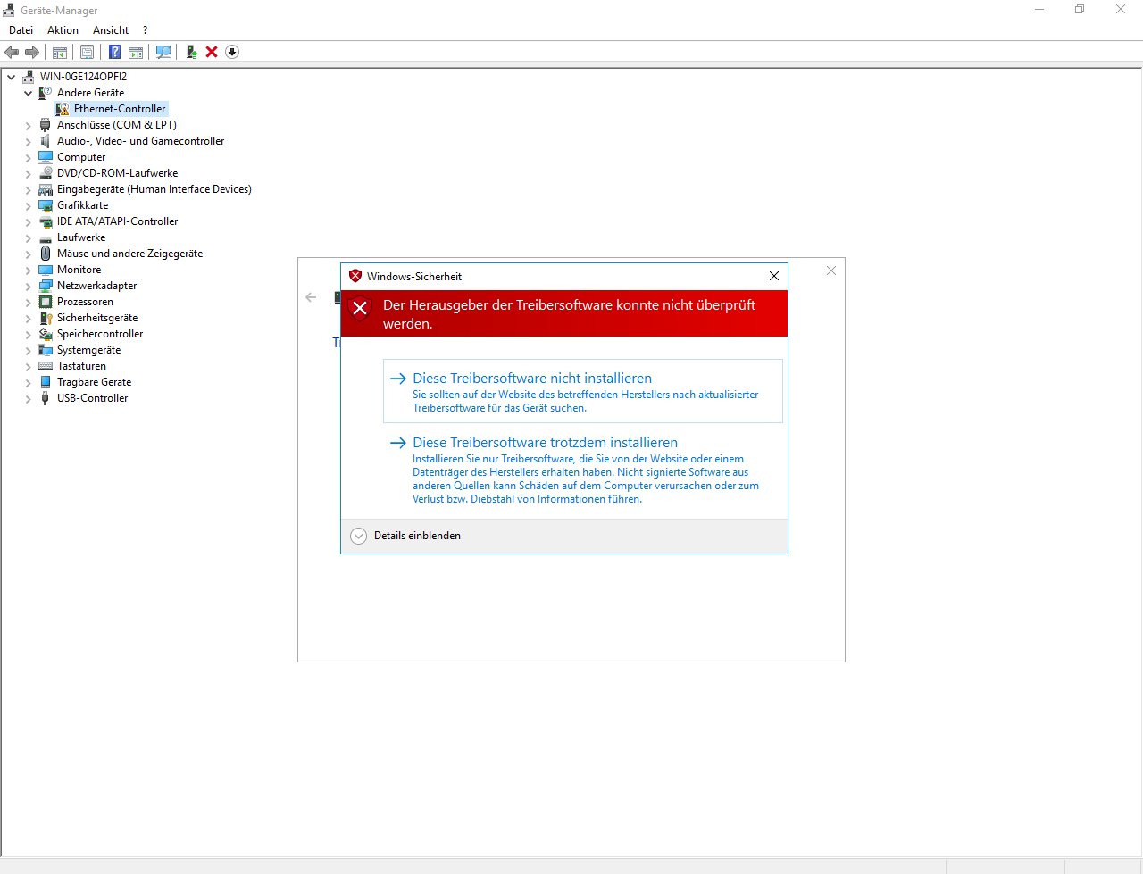The height and width of the screenshot is (874, 1143).
Task: Click the red X uninstall device icon
Action: pyautogui.click(x=212, y=52)
